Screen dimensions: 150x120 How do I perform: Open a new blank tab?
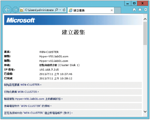117,10
